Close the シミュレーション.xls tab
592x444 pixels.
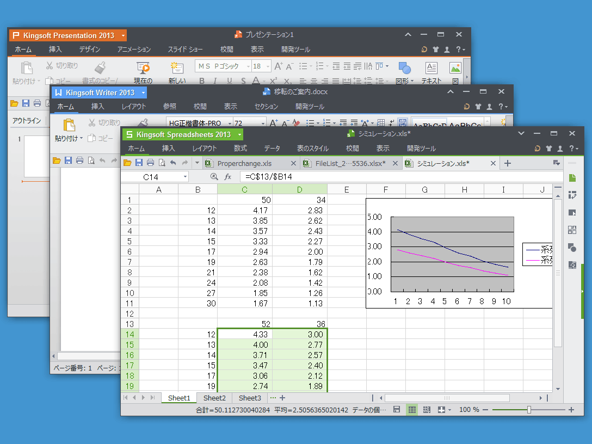click(493, 163)
